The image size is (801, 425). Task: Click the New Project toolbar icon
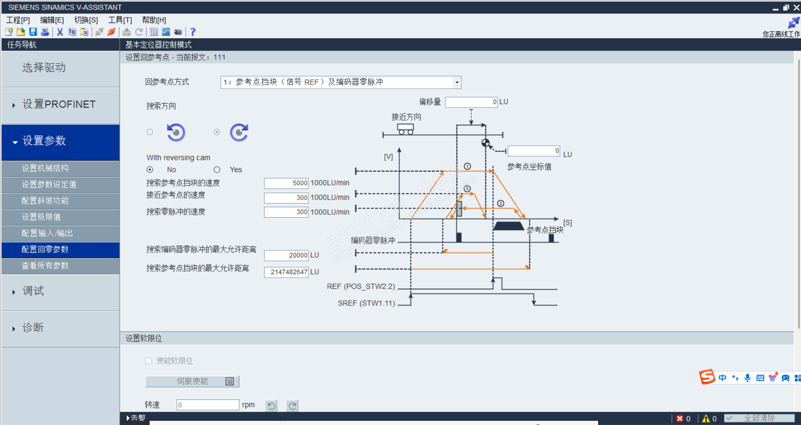pyautogui.click(x=9, y=32)
